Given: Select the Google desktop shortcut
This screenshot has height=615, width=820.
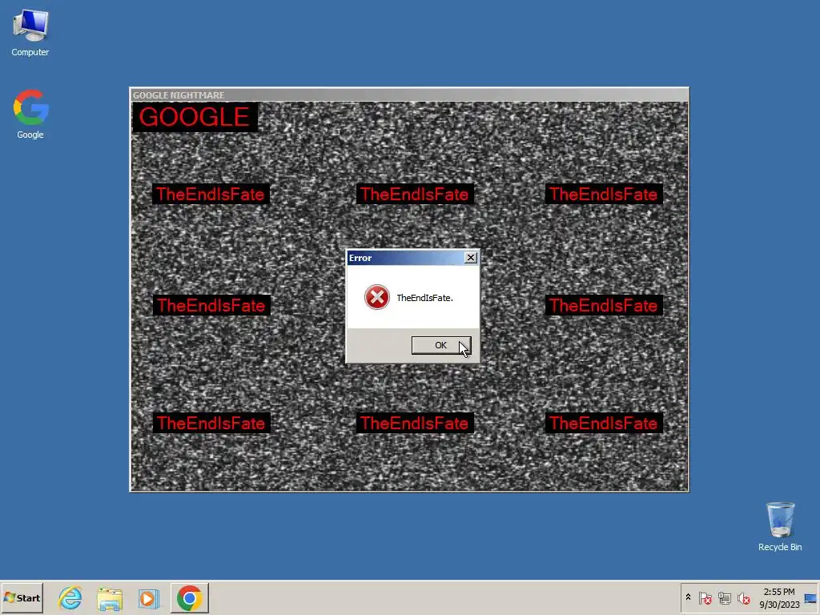Looking at the screenshot, I should click(30, 115).
